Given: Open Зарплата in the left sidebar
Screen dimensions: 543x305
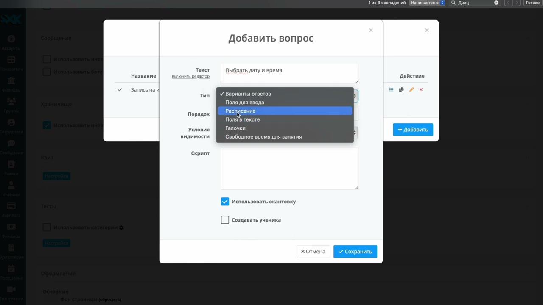Looking at the screenshot, I should point(11,210).
